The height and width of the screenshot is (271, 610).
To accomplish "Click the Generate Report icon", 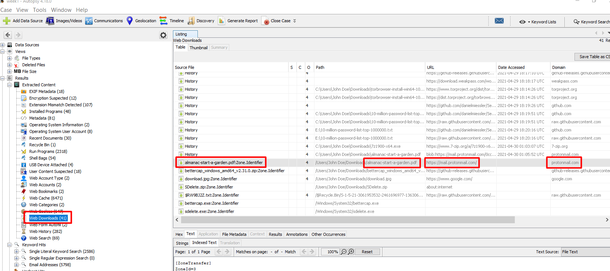I will pos(221,21).
